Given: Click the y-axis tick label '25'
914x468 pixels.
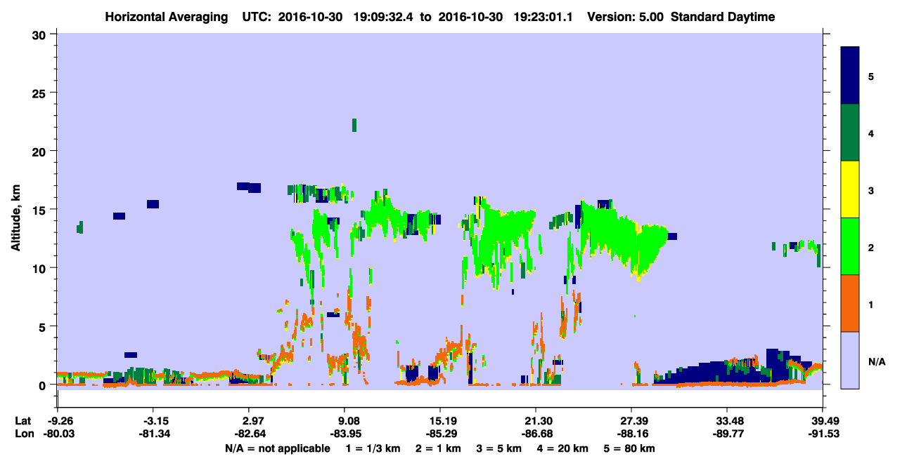Looking at the screenshot, I should [41, 93].
